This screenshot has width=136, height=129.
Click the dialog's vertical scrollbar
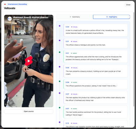click(x=134, y=59)
